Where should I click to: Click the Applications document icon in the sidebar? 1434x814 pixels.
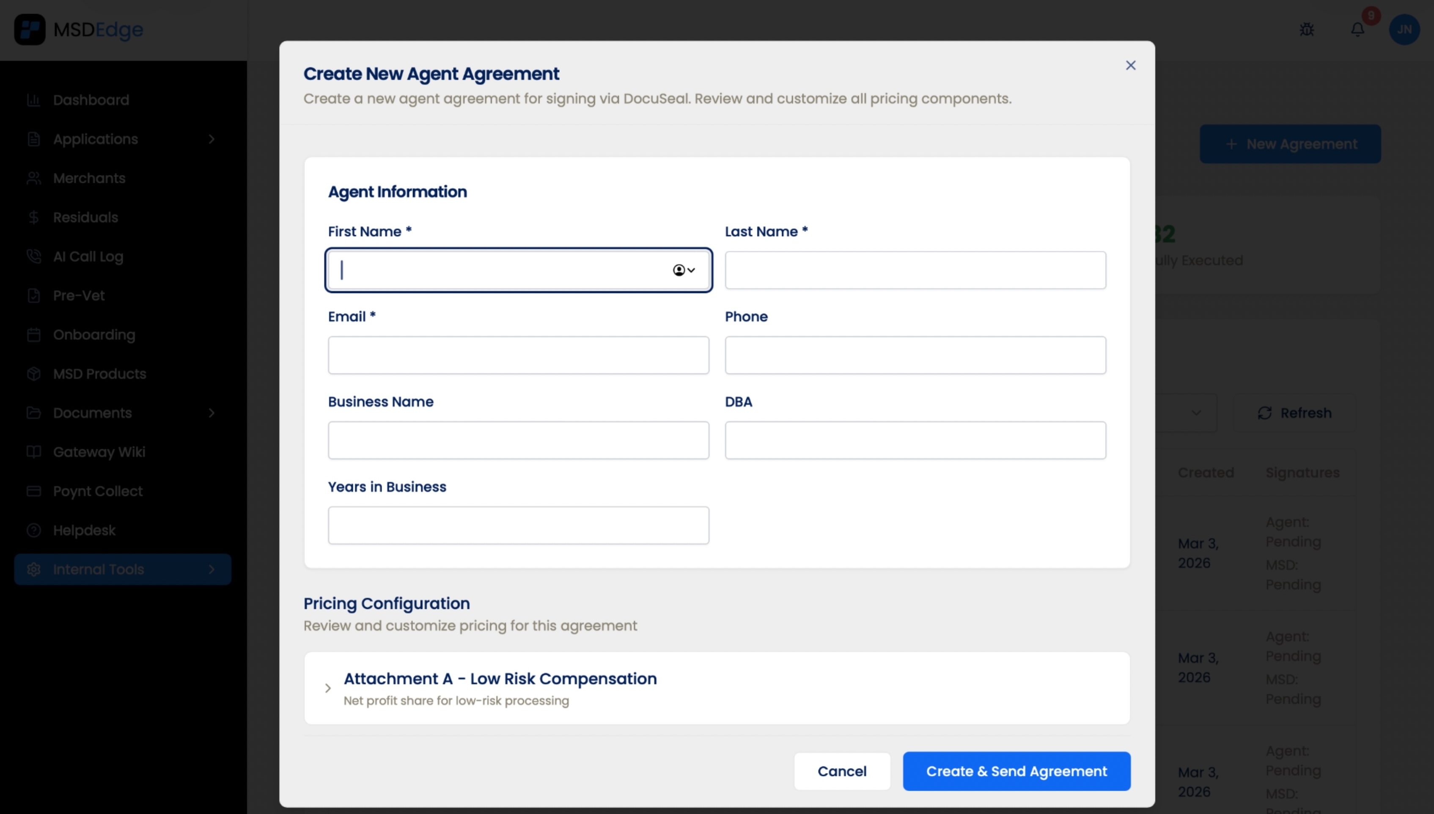[33, 139]
